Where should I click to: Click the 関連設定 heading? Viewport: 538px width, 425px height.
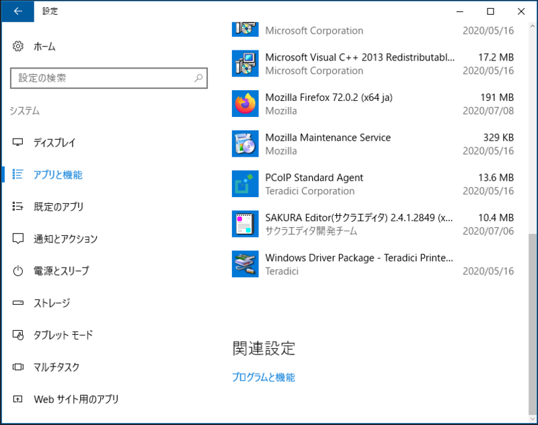point(264,348)
